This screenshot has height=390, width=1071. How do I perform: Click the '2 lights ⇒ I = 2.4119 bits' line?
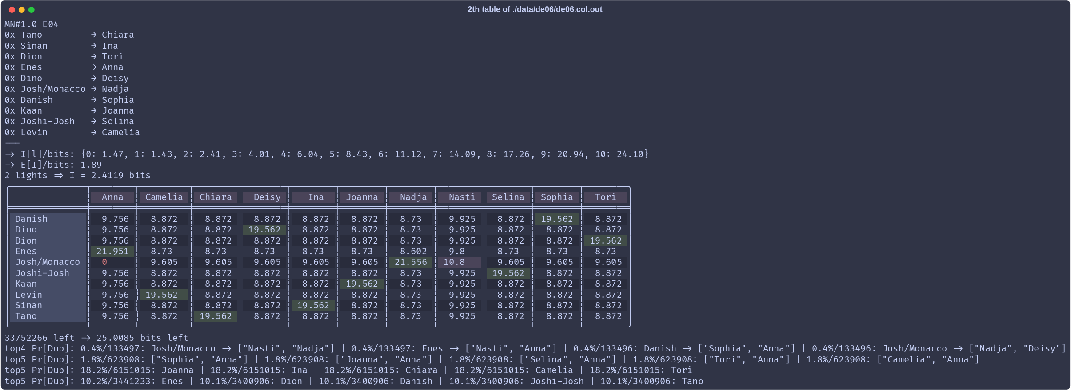77,175
